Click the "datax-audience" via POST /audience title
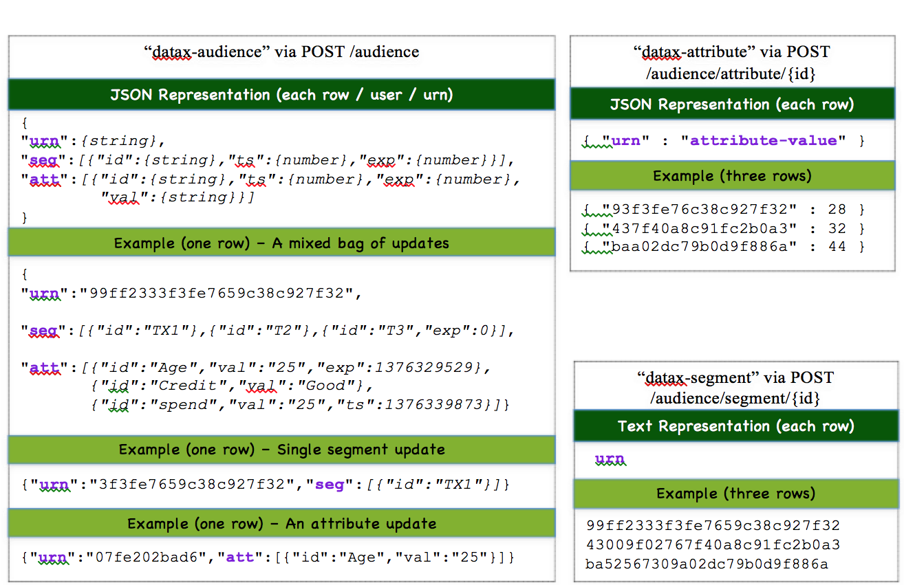The height and width of the screenshot is (585, 904). click(281, 52)
